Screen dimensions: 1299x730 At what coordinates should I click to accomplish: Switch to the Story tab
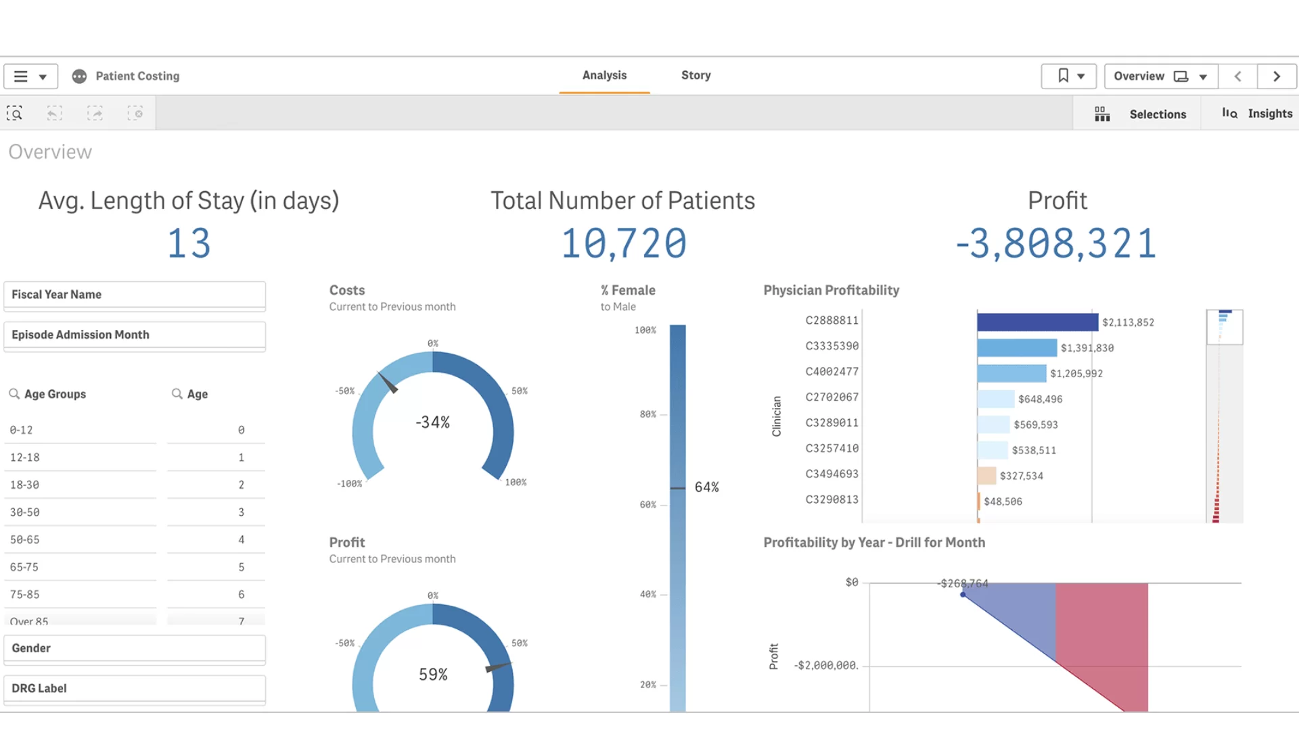tap(696, 75)
